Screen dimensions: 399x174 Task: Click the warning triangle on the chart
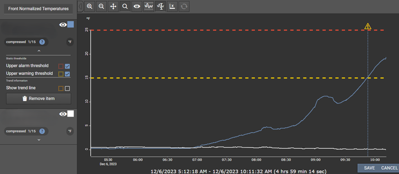[x=368, y=27]
